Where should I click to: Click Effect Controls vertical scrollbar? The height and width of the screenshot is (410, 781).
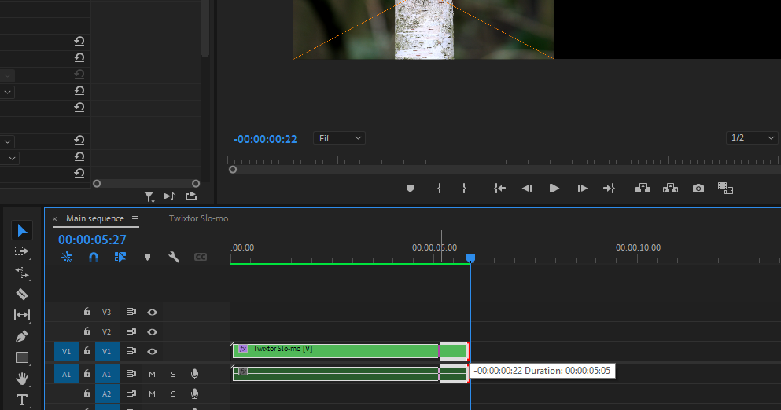click(x=205, y=30)
